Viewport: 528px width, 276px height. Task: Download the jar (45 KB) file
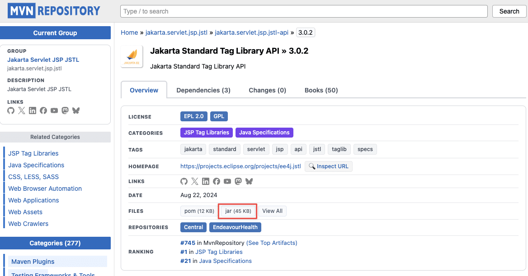coord(238,211)
